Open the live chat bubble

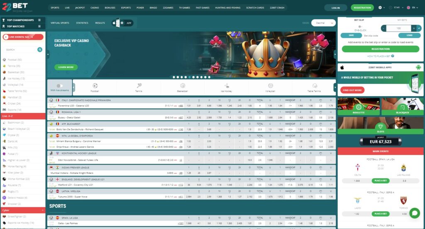[415, 213]
